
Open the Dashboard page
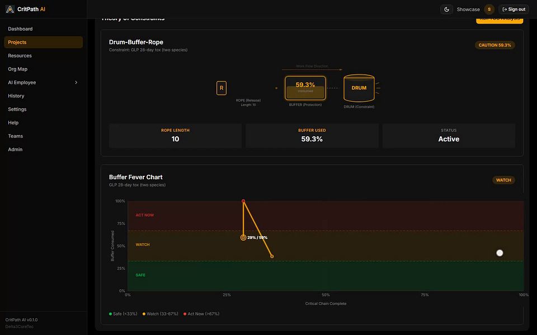coord(43,28)
